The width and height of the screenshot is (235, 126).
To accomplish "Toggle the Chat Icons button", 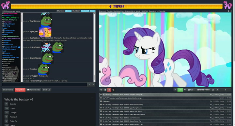I will click(61, 11).
